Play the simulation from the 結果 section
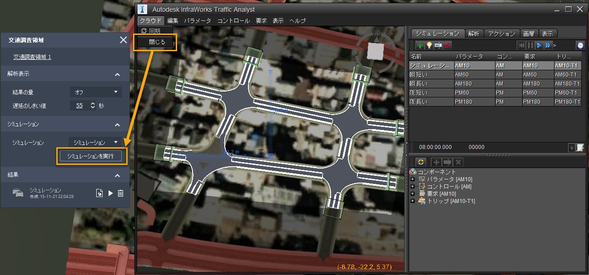 pyautogui.click(x=109, y=193)
